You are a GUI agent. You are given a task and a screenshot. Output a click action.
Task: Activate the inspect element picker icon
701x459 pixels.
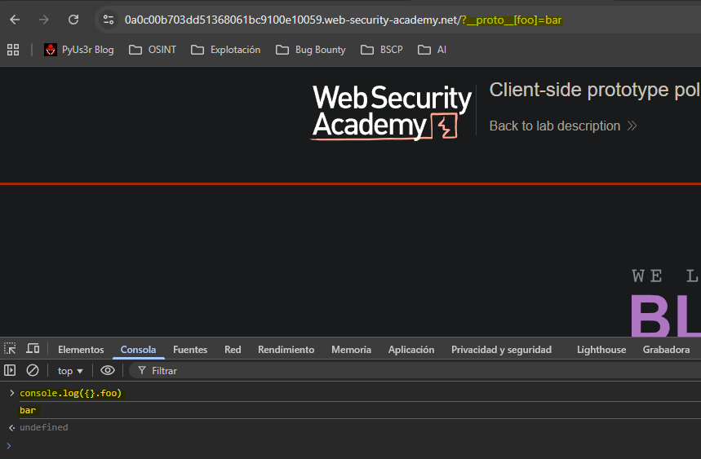[x=11, y=349]
